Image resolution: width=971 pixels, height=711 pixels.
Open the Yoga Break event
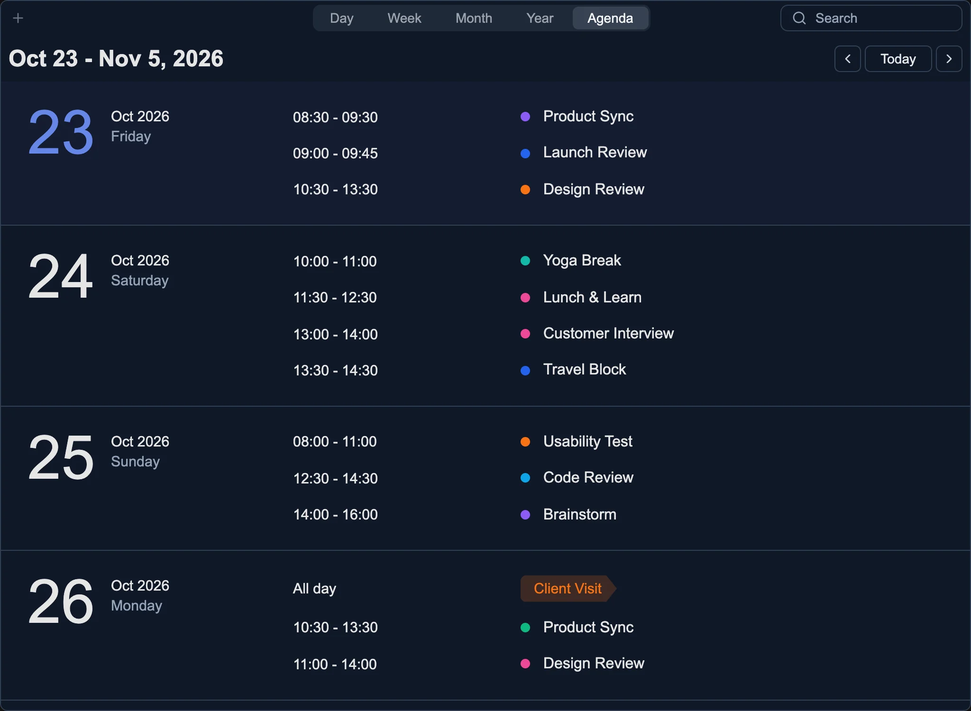tap(582, 261)
